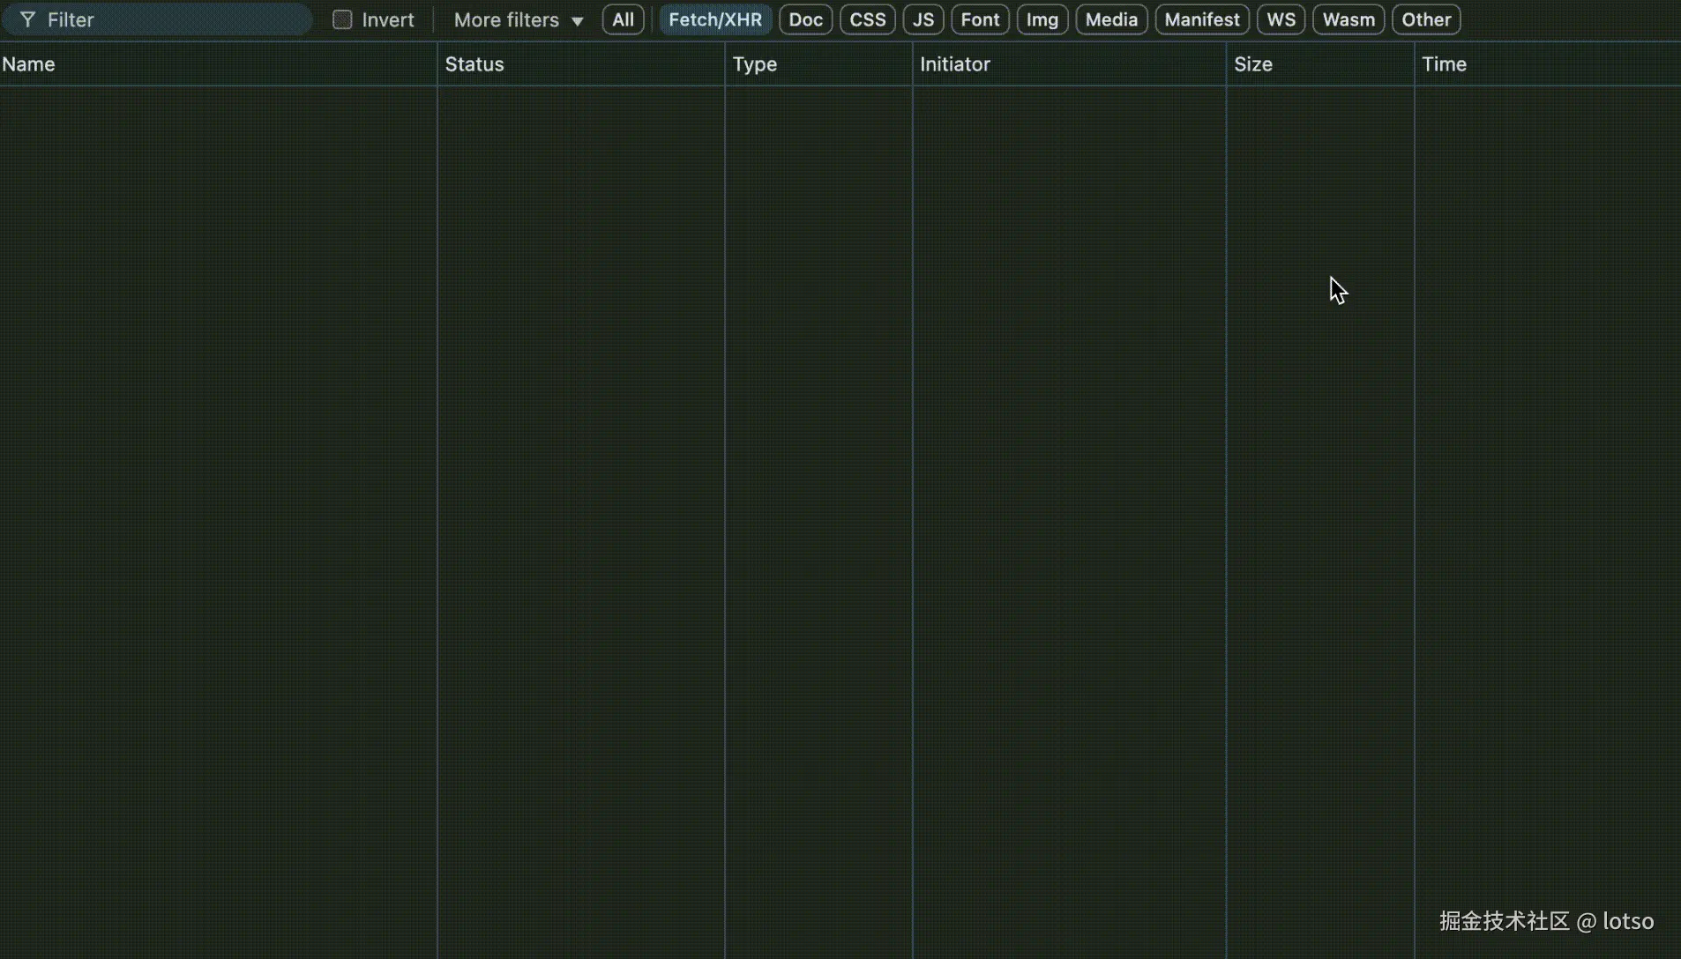Sort by the Status column header
Screen dimensions: 1681x959
point(474,63)
